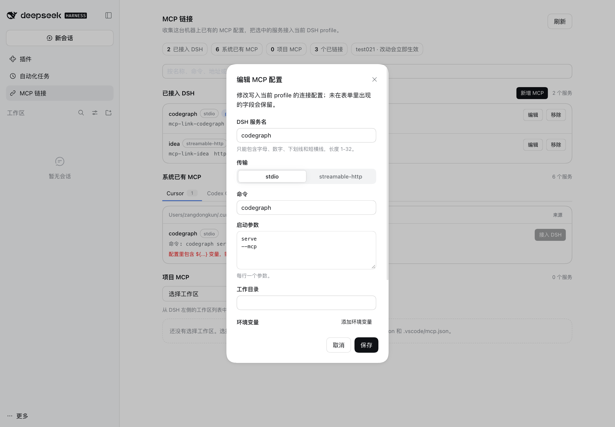The width and height of the screenshot is (615, 427).
Task: Open the 插件 plugins page
Action: [60, 59]
